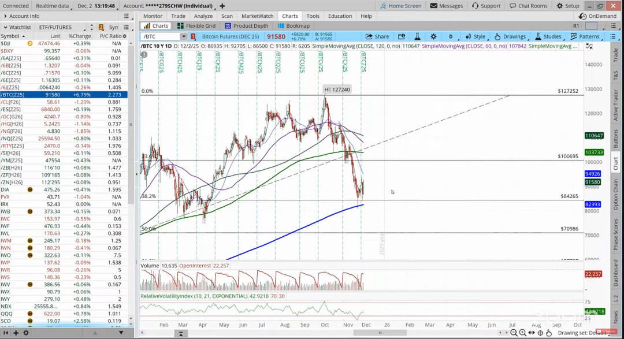624x339 pixels.
Task: Click the add gadget plus icon at bottom left
Action: [x=16, y=333]
